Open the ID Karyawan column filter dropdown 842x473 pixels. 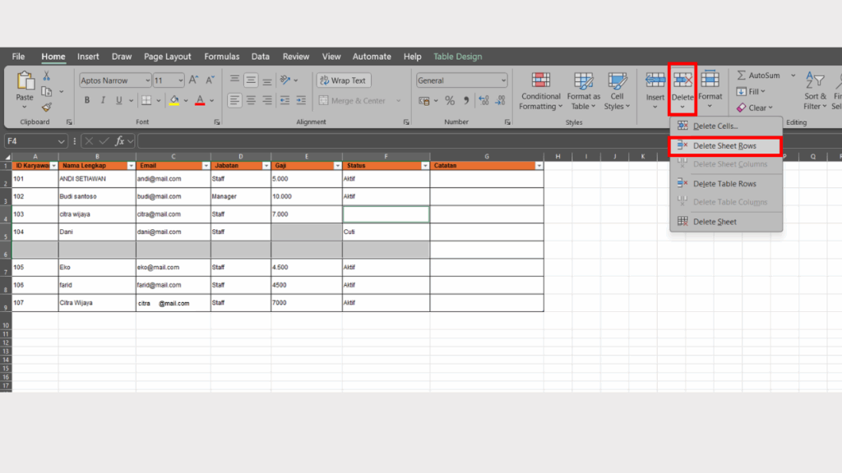[x=54, y=165]
